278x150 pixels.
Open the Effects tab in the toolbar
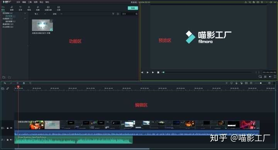38,8
